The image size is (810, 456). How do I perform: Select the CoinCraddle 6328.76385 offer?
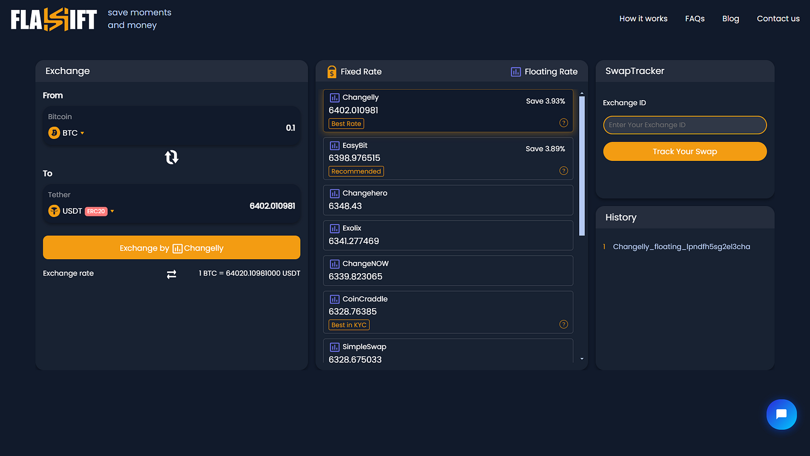pos(448,312)
